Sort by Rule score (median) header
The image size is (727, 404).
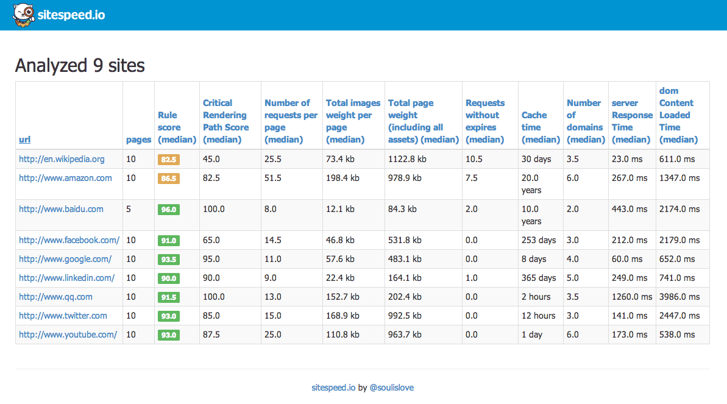pos(177,127)
